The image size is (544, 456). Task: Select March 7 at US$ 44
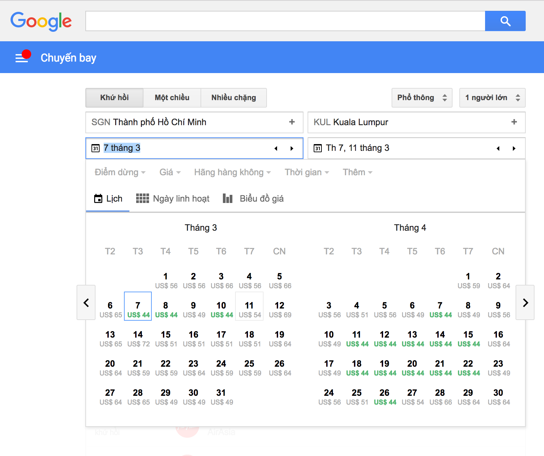point(138,306)
